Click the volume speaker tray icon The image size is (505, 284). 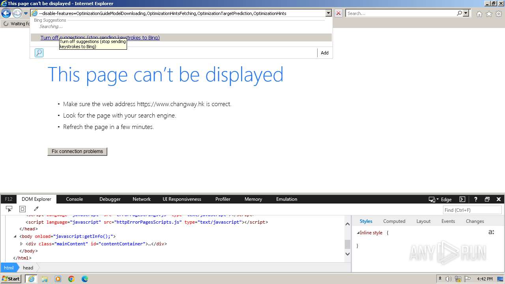coord(449,279)
